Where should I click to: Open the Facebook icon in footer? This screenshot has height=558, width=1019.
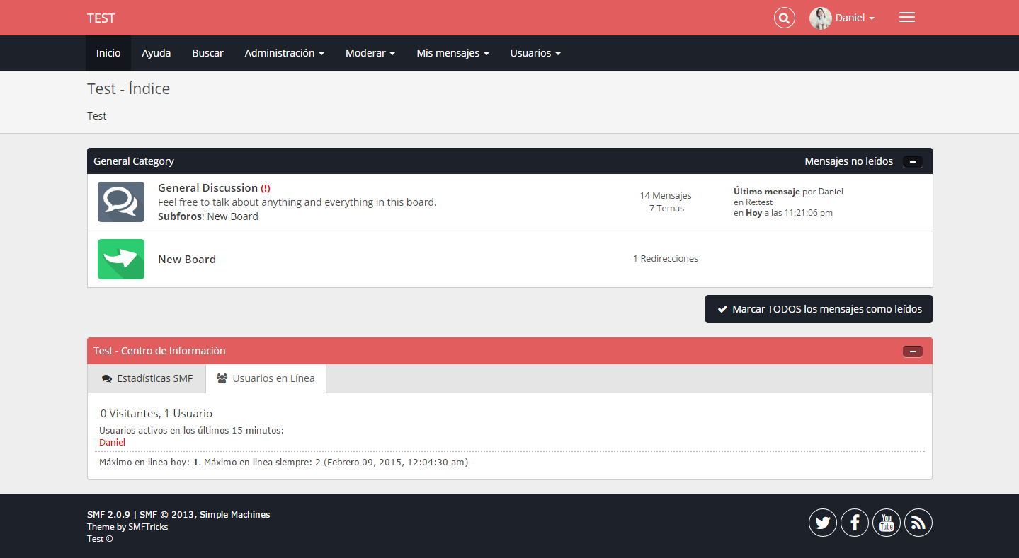pyautogui.click(x=855, y=523)
